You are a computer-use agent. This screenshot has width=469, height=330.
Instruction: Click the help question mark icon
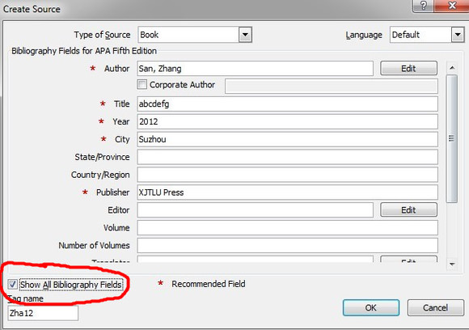[423, 6]
